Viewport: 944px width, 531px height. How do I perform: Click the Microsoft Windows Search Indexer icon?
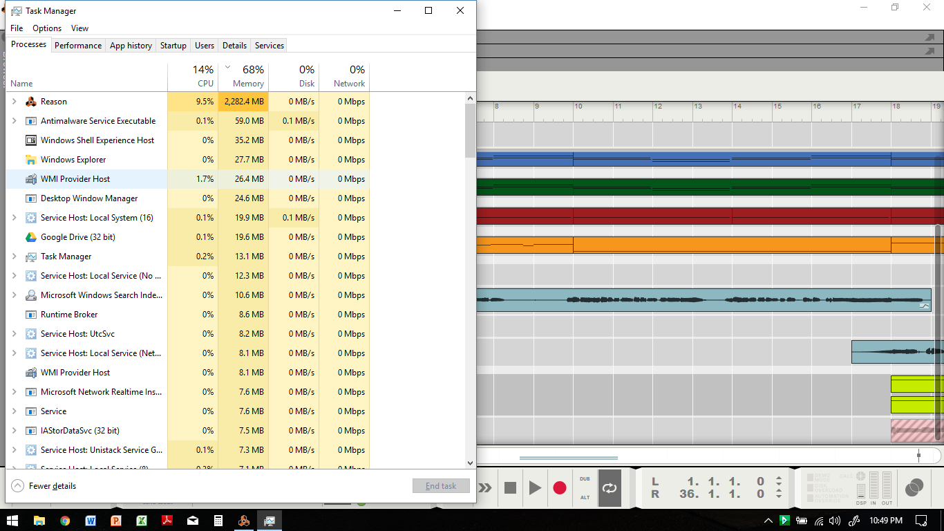[31, 295]
